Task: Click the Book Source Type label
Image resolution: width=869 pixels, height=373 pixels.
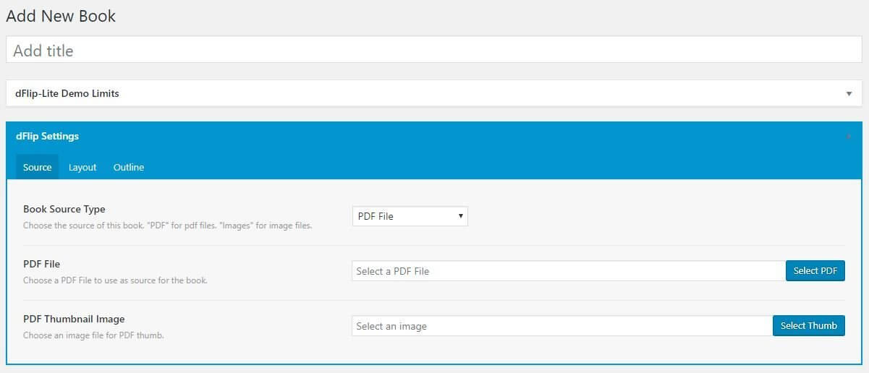Action: point(64,210)
